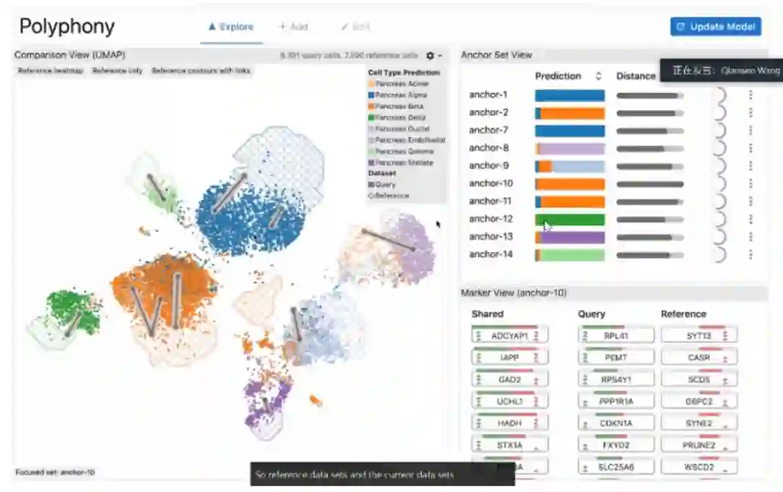Click anchor-10 orange prediction bar

point(570,183)
